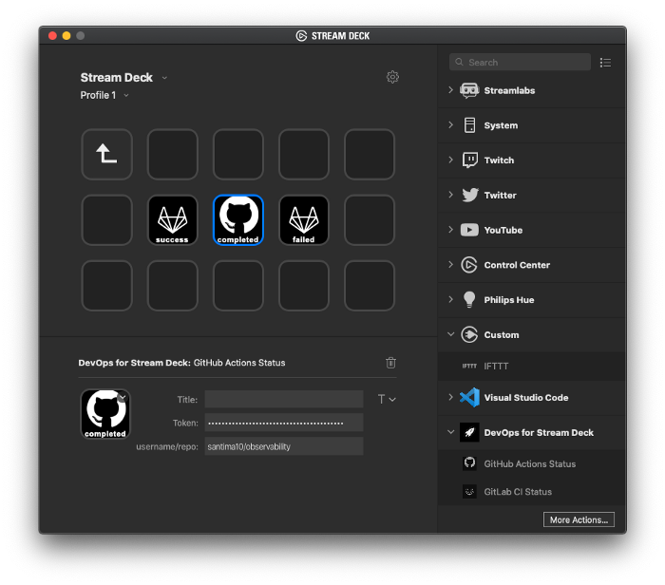Click the Twitch label
665x585 pixels.
click(499, 160)
